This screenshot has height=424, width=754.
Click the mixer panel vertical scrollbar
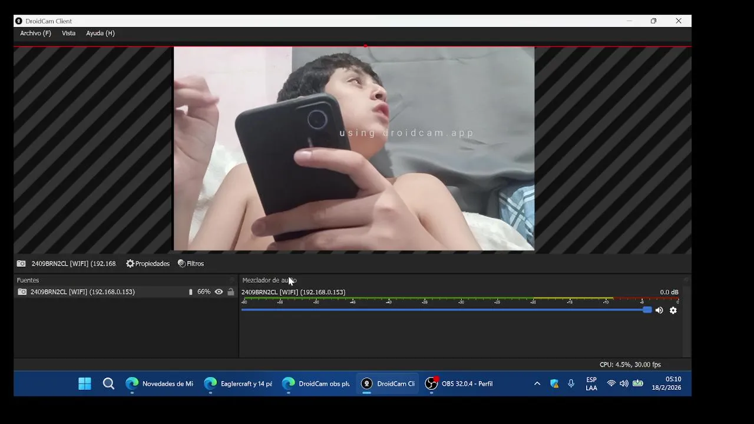(687, 321)
